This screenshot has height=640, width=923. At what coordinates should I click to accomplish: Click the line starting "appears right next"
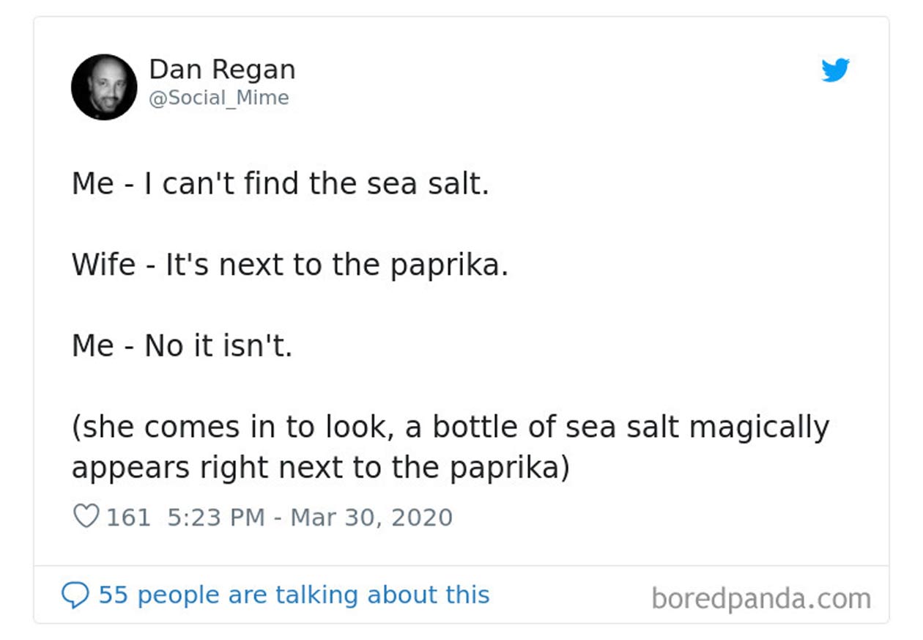tap(320, 467)
